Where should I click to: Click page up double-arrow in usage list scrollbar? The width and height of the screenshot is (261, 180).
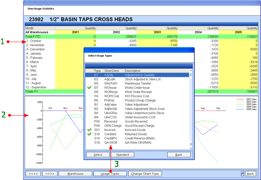[x=191, y=75]
